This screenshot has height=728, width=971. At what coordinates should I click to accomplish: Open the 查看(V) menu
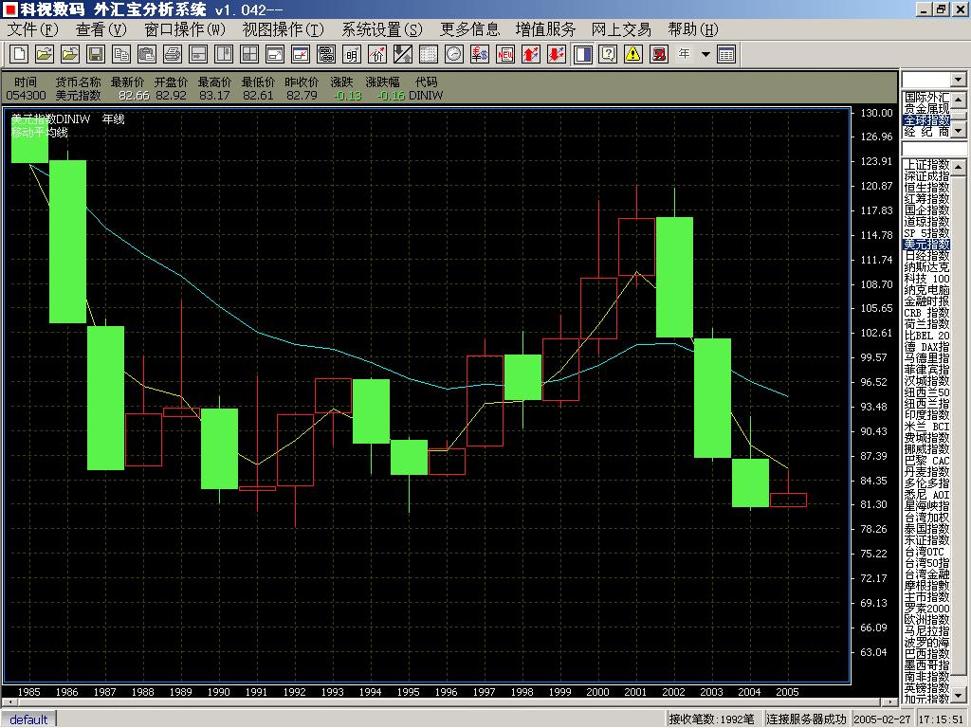coord(101,29)
